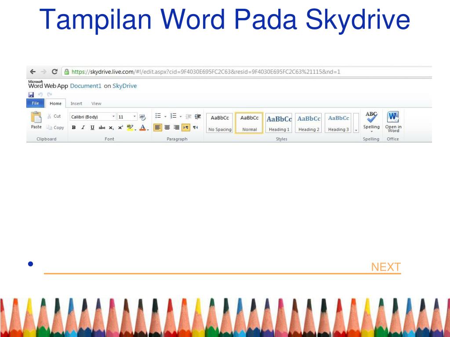Click the Clear Formatting eraser icon
The width and height of the screenshot is (450, 337).
click(143, 117)
